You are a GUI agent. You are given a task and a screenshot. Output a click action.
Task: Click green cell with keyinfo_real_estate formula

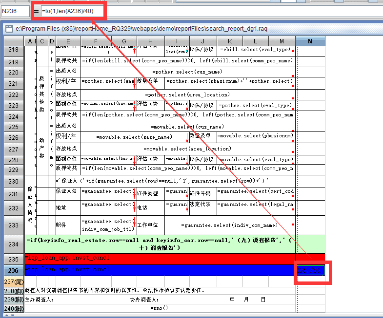pyautogui.click(x=160, y=244)
